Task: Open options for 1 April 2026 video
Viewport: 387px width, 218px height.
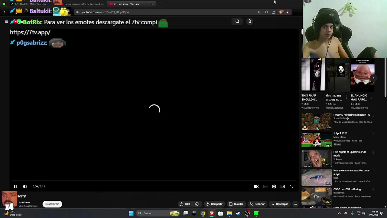Action: click(x=373, y=134)
